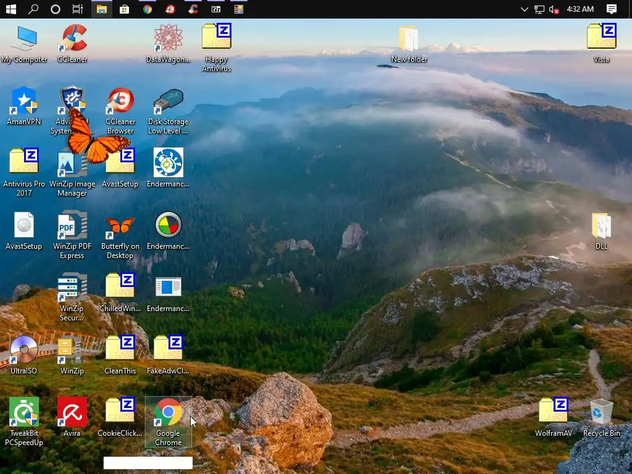Open Microsoft Store from the taskbar
This screenshot has width=632, height=474.
click(x=124, y=9)
